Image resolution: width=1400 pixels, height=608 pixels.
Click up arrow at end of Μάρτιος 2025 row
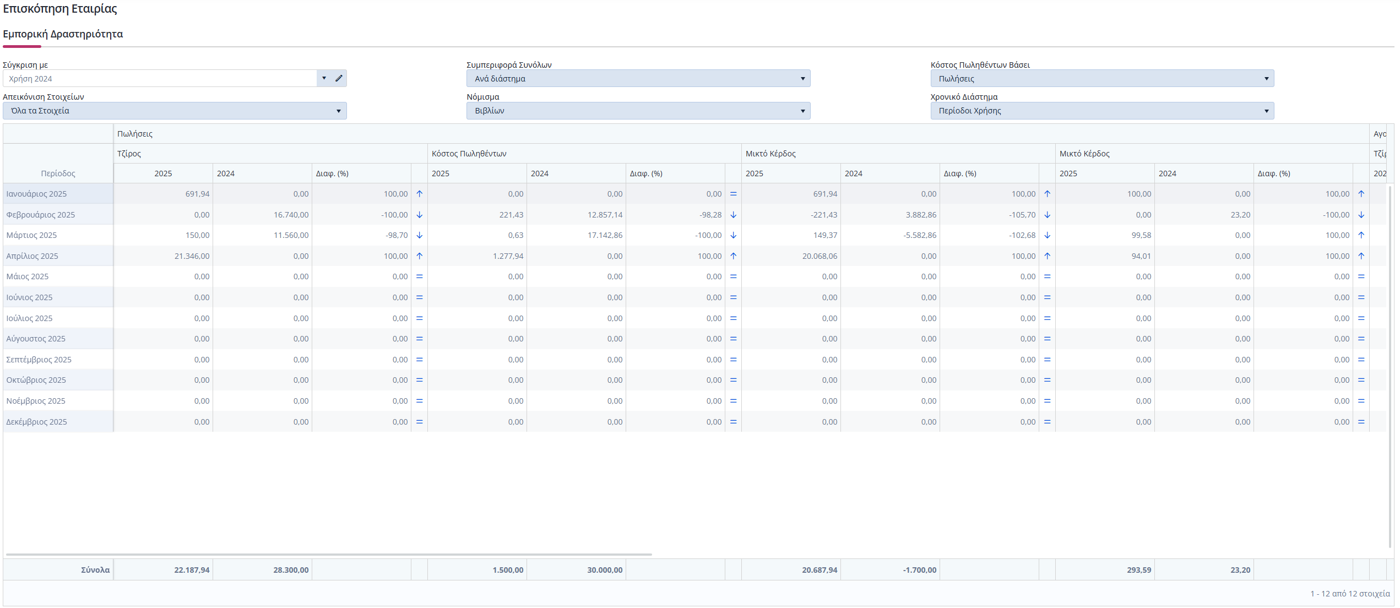[x=1361, y=235]
